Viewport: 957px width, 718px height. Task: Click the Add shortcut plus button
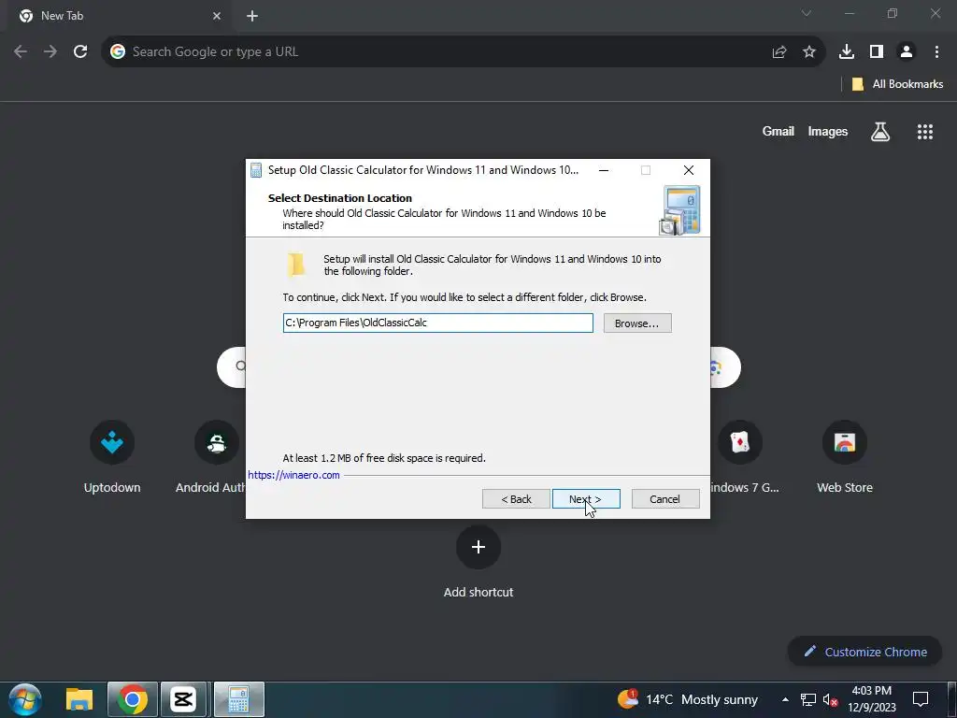[478, 547]
